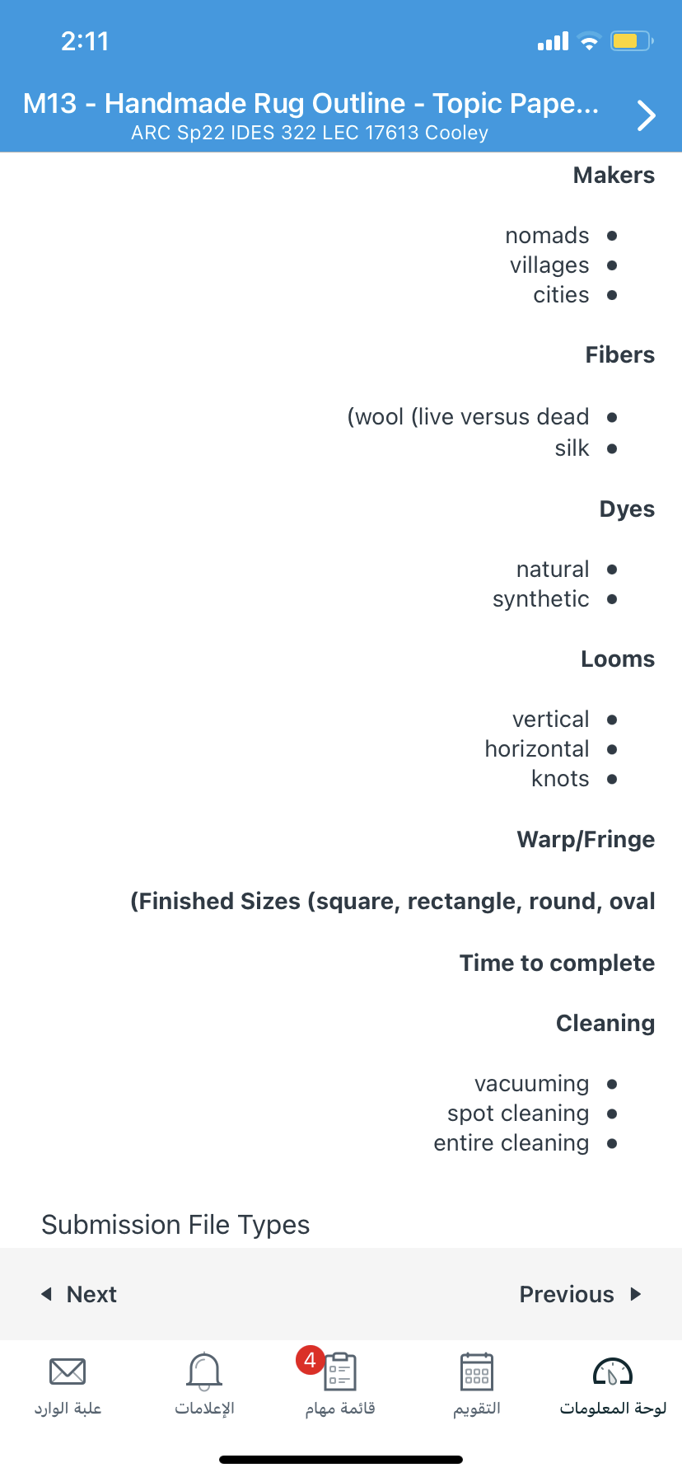The image size is (682, 1477).
Task: Tap the header chevron arrow
Action: (647, 115)
